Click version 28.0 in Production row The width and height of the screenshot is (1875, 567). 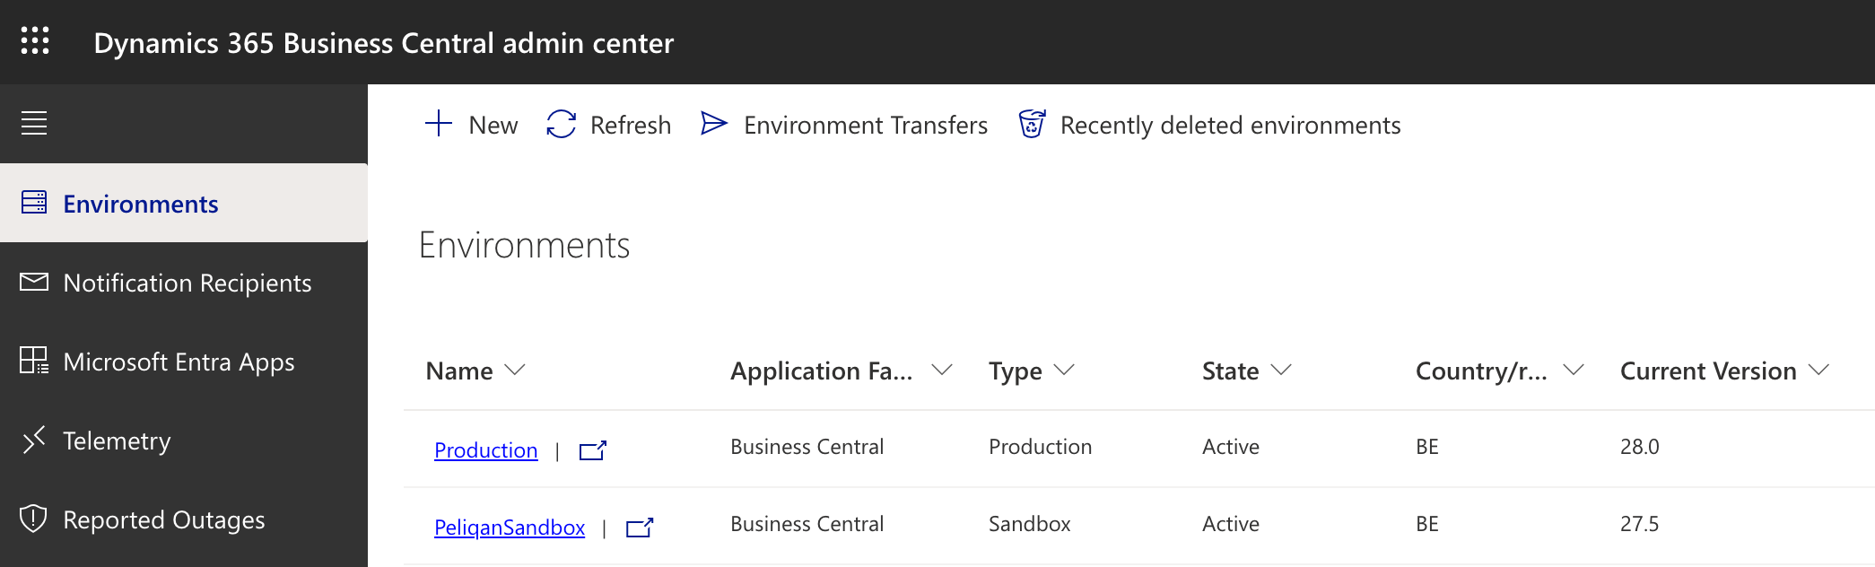(x=1640, y=447)
